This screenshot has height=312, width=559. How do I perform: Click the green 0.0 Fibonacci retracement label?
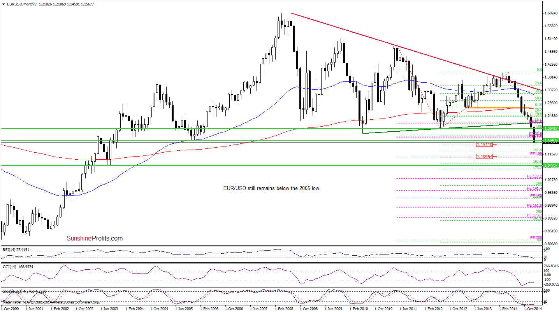540,70
